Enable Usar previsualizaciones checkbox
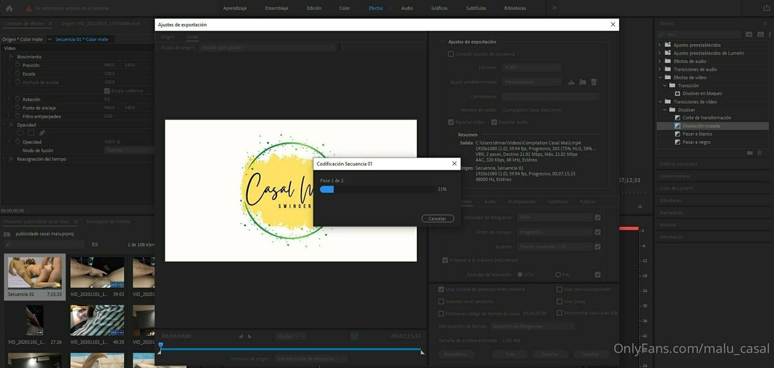774x368 pixels. click(560, 289)
